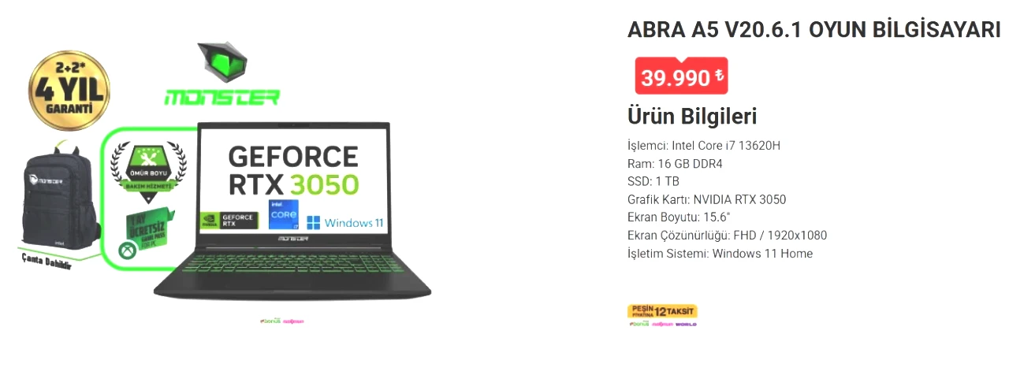1009x375 pixels.
Task: Click the small bank logos below the laptop
Action: (281, 321)
